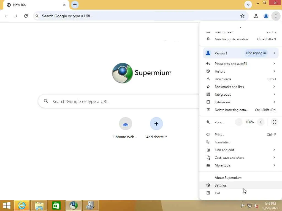This screenshot has height=211, width=282.
Task: Open Bookmarks and lists
Action: [241, 87]
